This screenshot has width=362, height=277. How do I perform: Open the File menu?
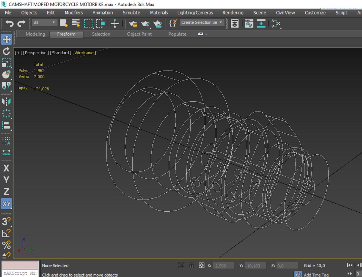coord(8,13)
